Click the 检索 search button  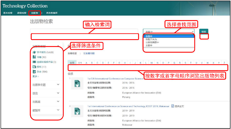coord(204,32)
